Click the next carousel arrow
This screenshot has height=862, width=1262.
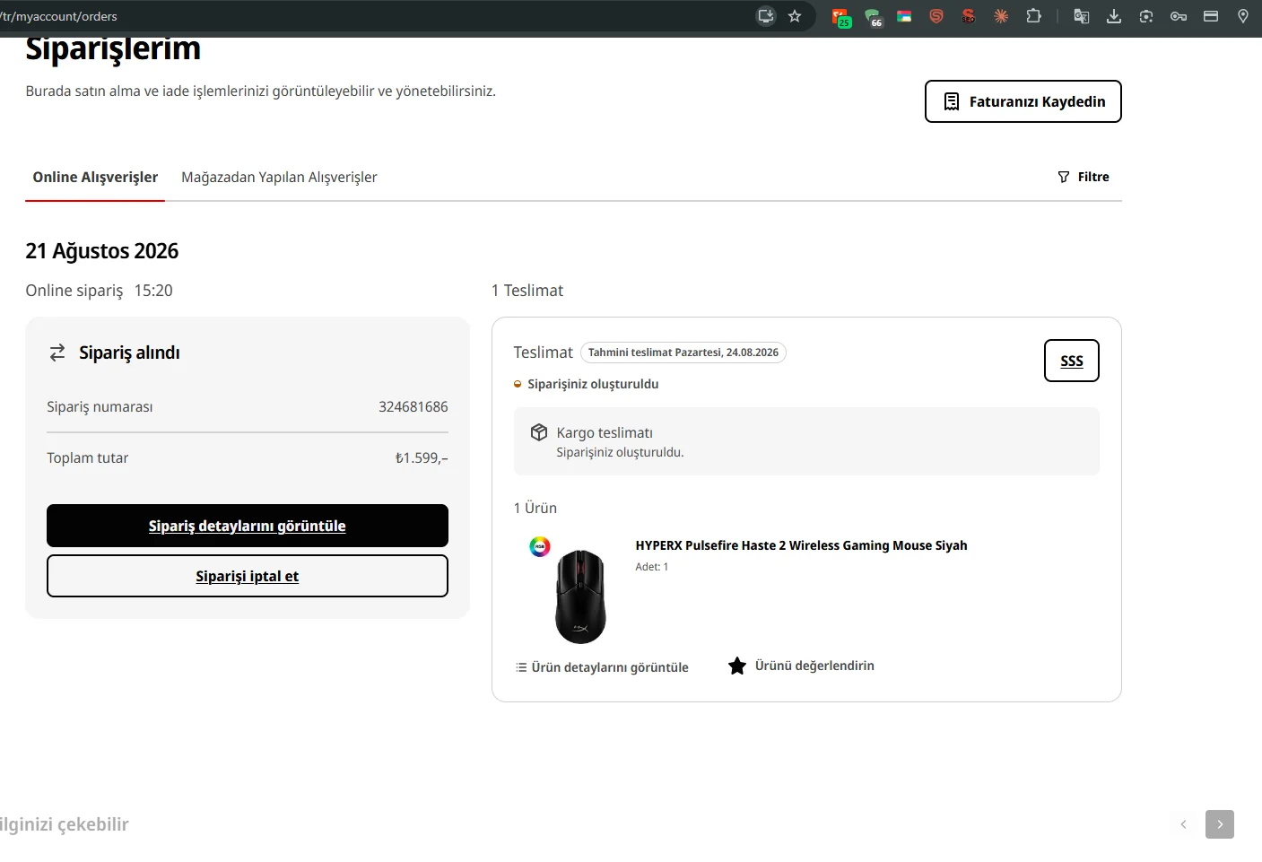click(x=1220, y=824)
